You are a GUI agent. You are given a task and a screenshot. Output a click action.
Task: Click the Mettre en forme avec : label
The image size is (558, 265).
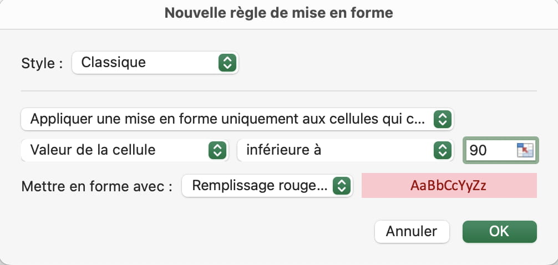coord(97,186)
